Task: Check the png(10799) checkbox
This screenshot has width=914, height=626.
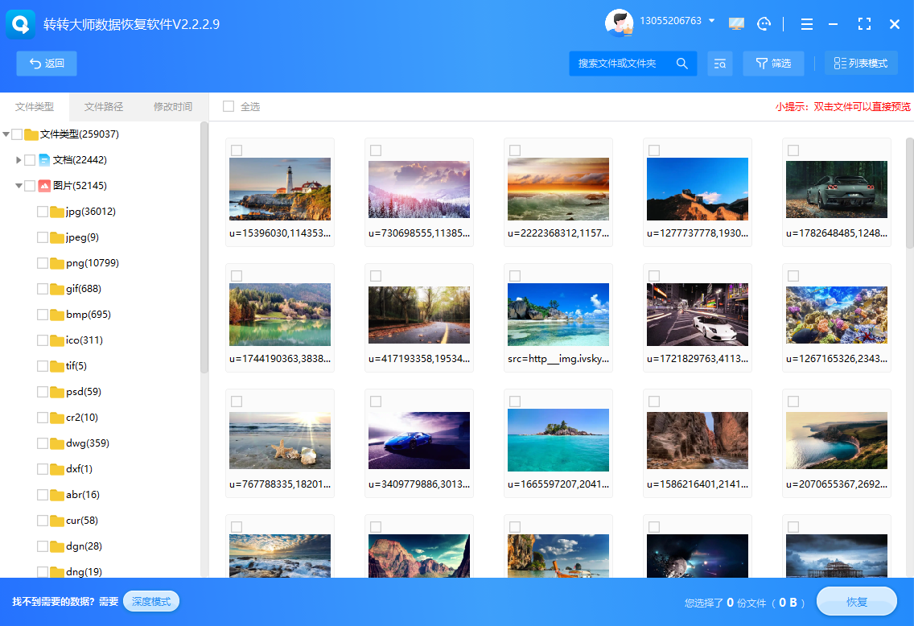Action: point(43,263)
